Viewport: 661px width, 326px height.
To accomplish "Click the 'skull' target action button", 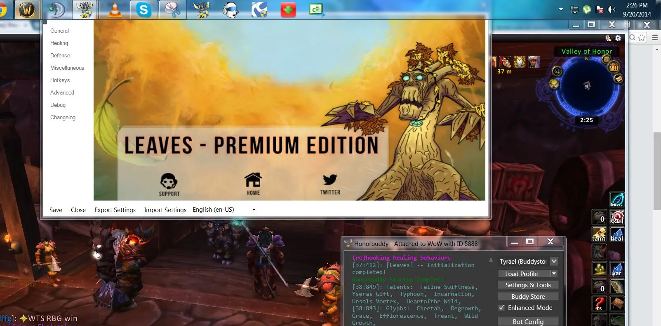I will pos(617,217).
